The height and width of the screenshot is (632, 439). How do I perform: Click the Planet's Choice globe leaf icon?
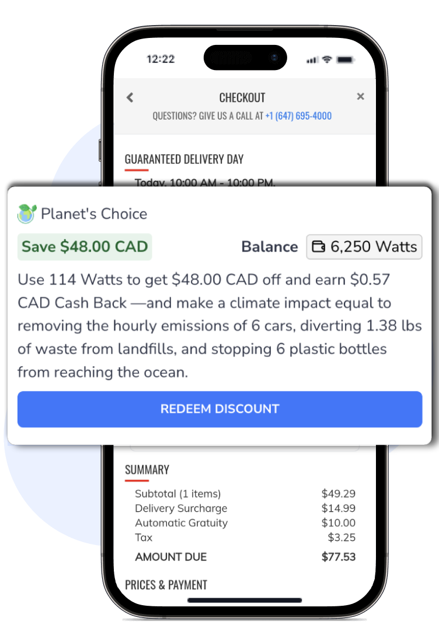click(27, 214)
